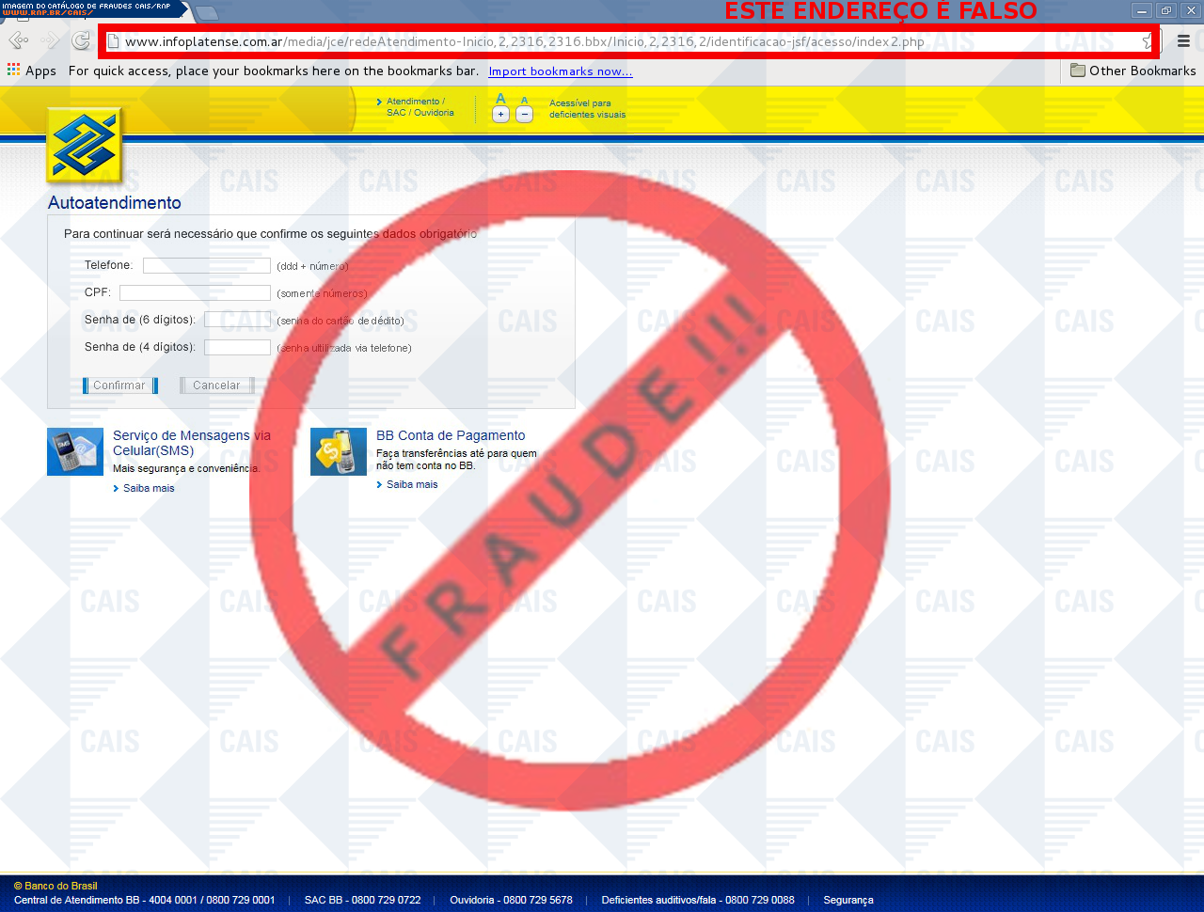Open the Apps shortcut in bookmarks bar

coord(31,71)
